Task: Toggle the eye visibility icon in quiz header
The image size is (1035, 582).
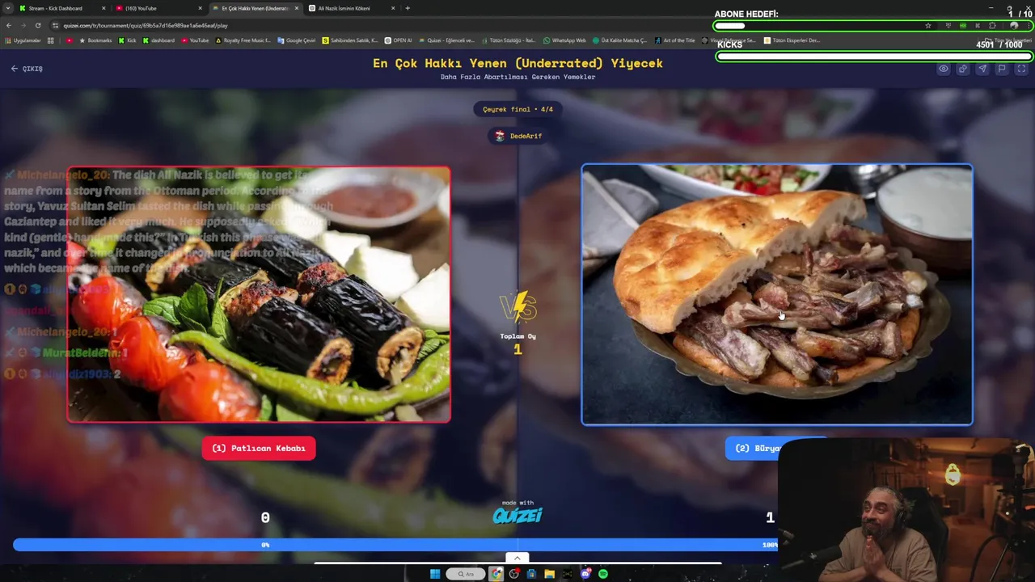Action: [x=943, y=69]
